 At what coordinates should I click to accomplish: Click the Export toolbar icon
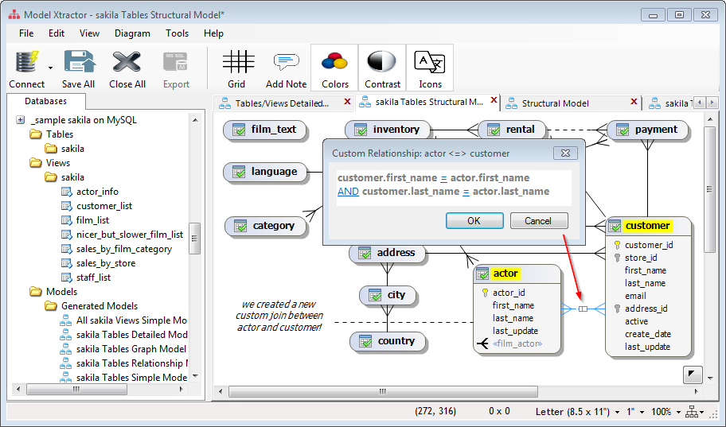(x=175, y=62)
